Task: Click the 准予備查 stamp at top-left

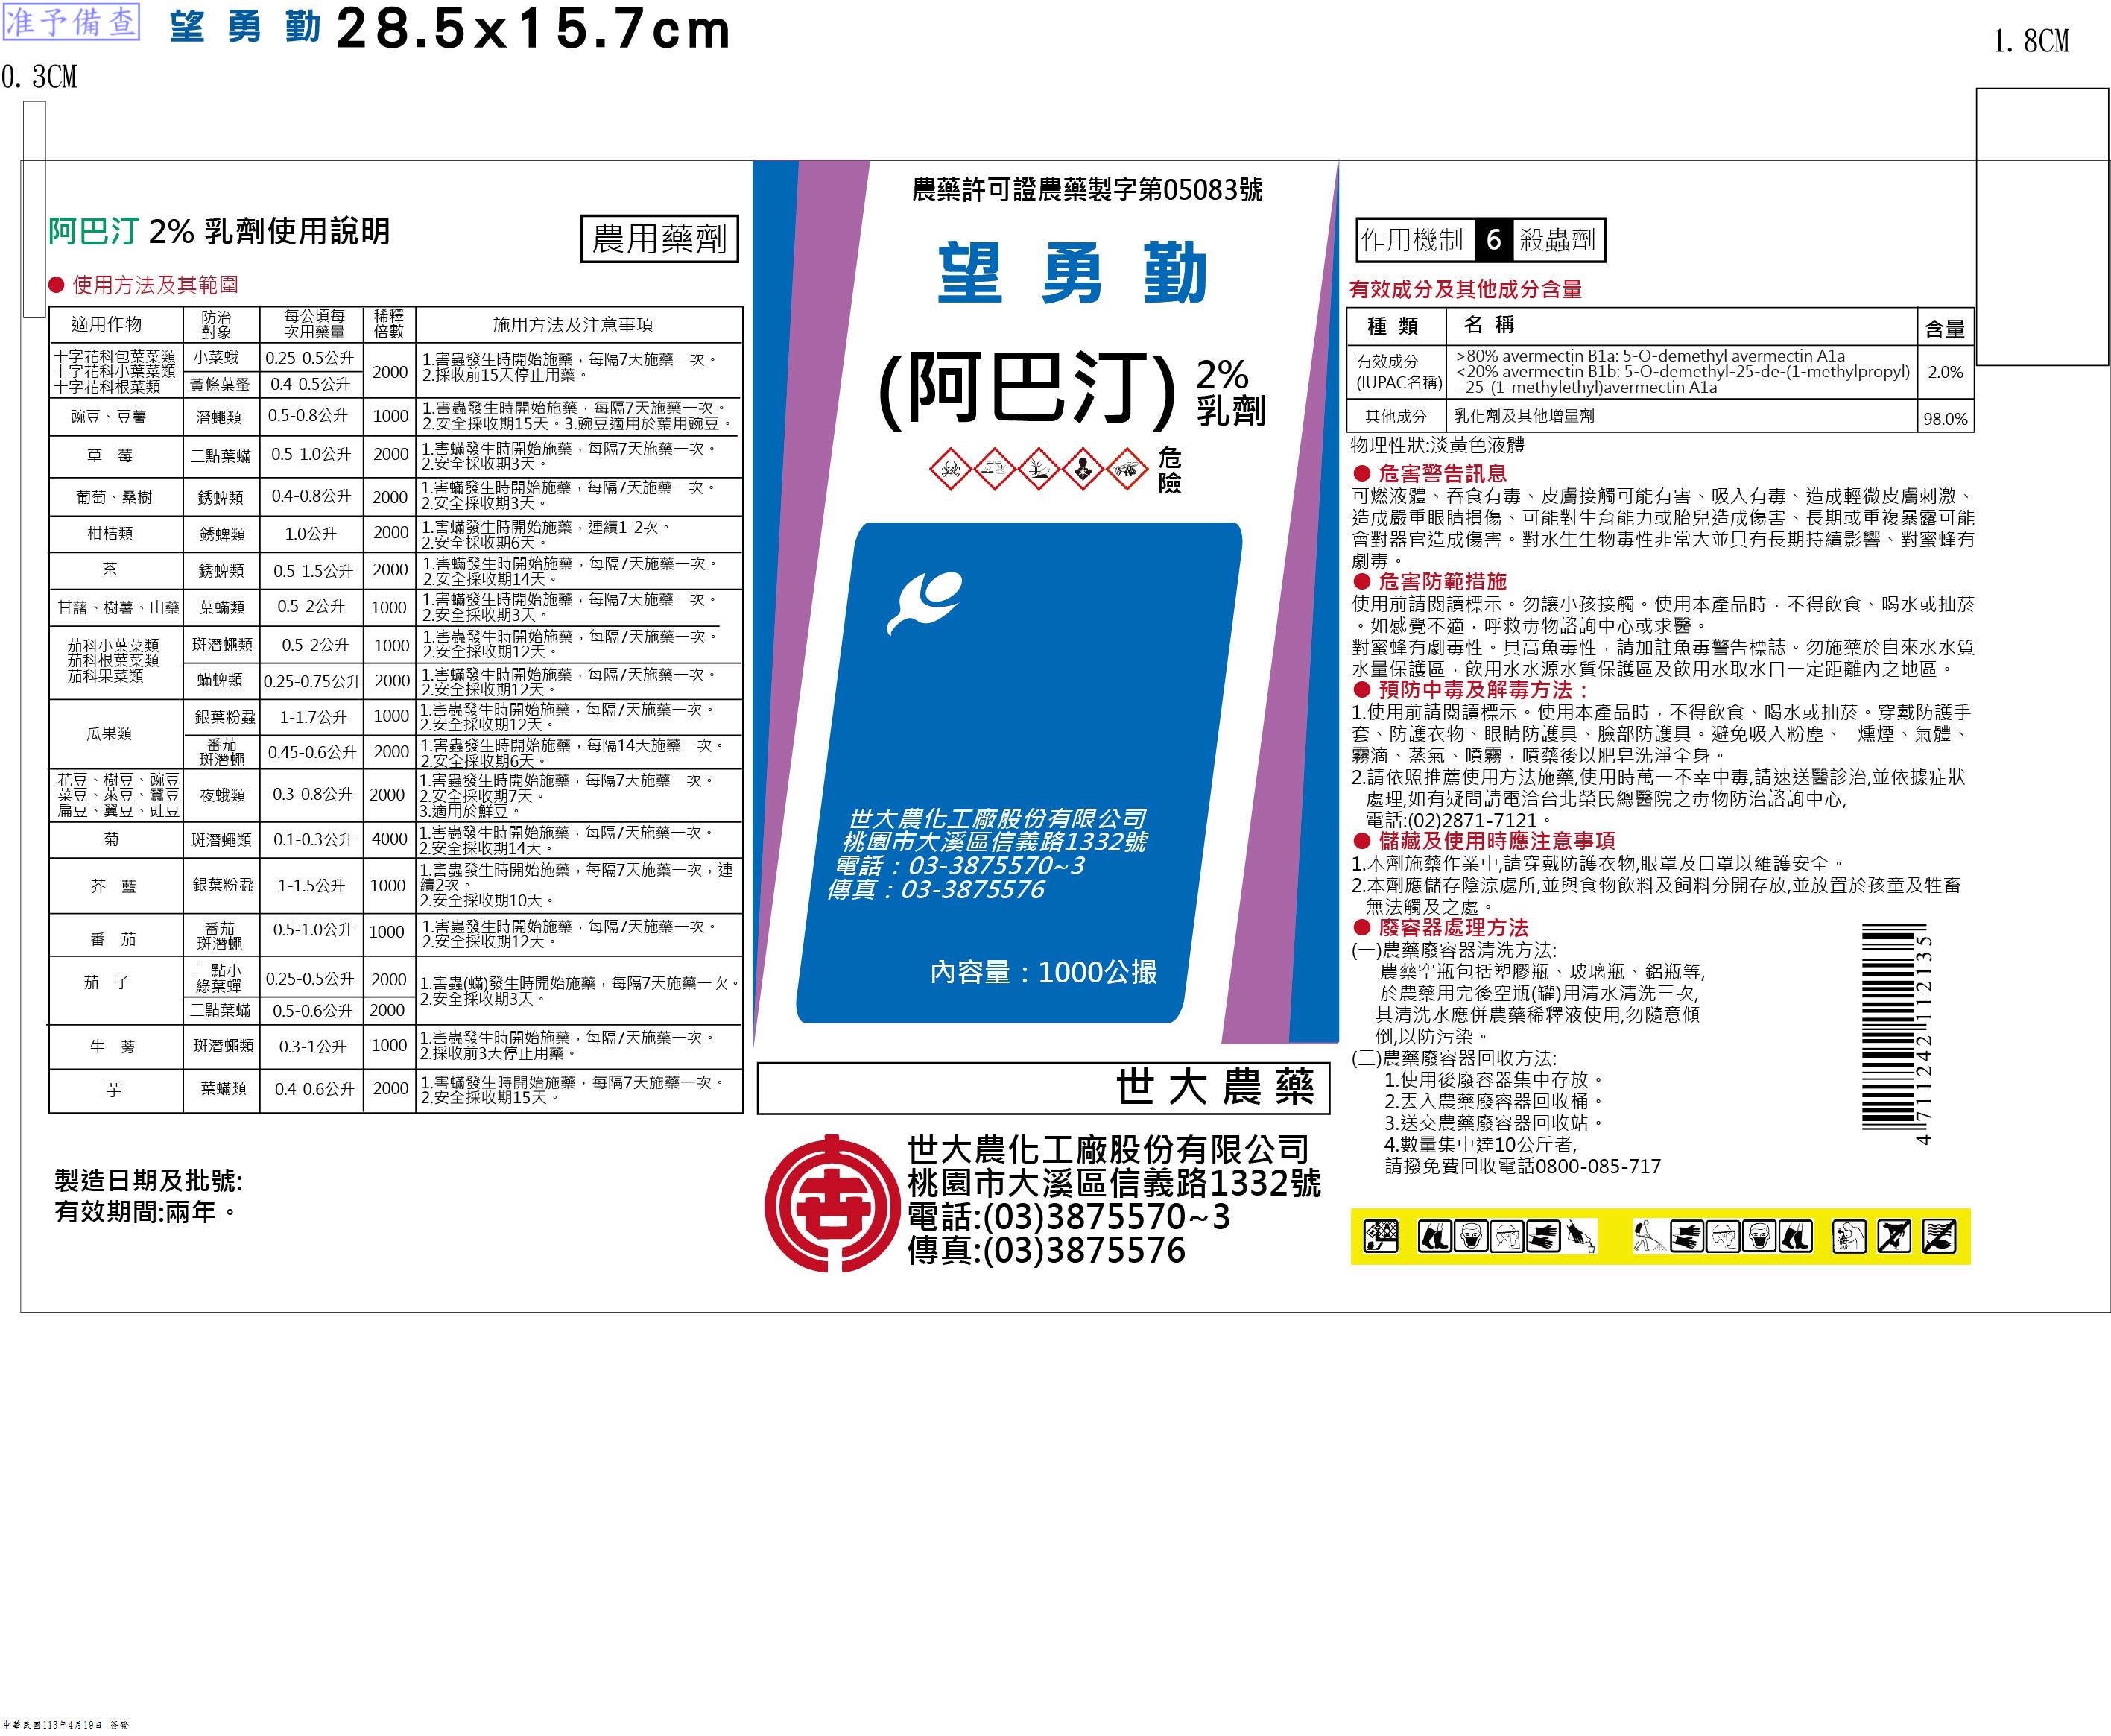Action: click(x=71, y=22)
